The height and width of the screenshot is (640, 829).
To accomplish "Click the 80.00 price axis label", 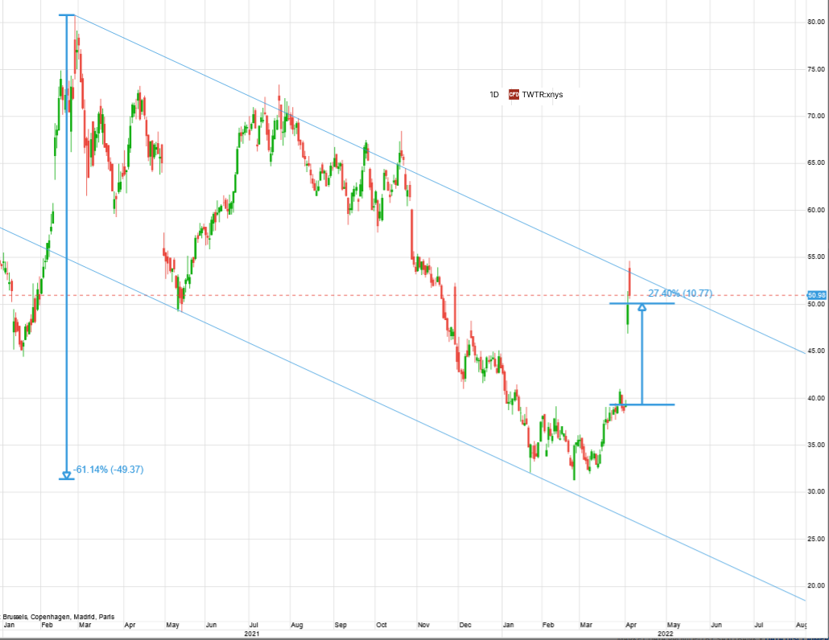I will 816,23.
